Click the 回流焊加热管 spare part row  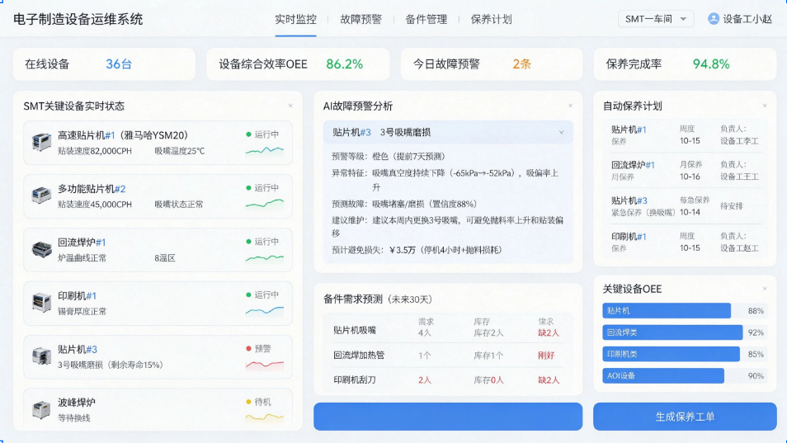click(x=448, y=356)
